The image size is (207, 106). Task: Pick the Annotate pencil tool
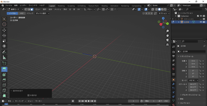point(4,52)
